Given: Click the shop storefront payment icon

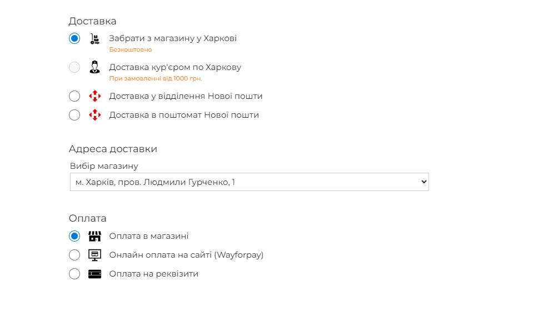Looking at the screenshot, I should click(x=95, y=236).
